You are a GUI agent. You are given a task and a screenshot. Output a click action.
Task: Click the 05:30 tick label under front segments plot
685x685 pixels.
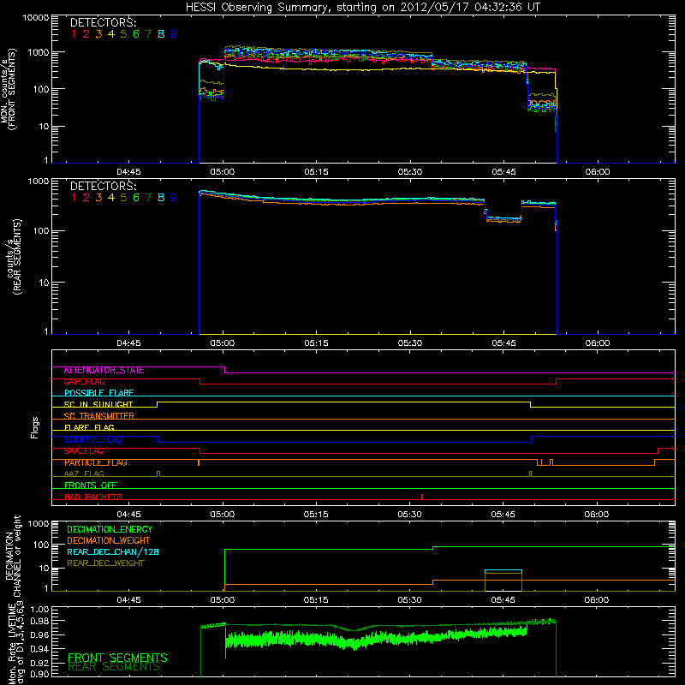pyautogui.click(x=410, y=172)
